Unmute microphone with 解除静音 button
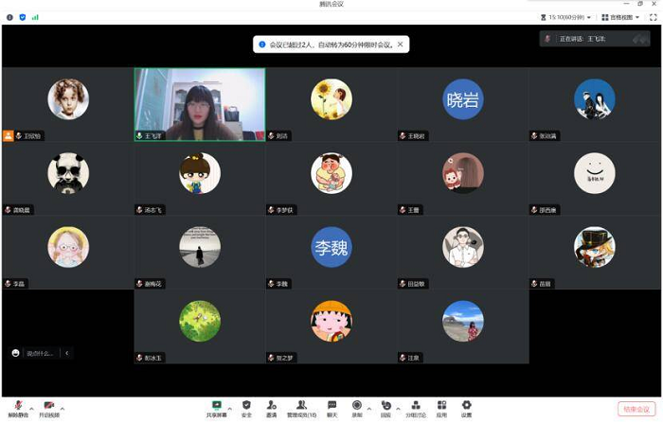The height and width of the screenshot is (422, 663). point(17,407)
